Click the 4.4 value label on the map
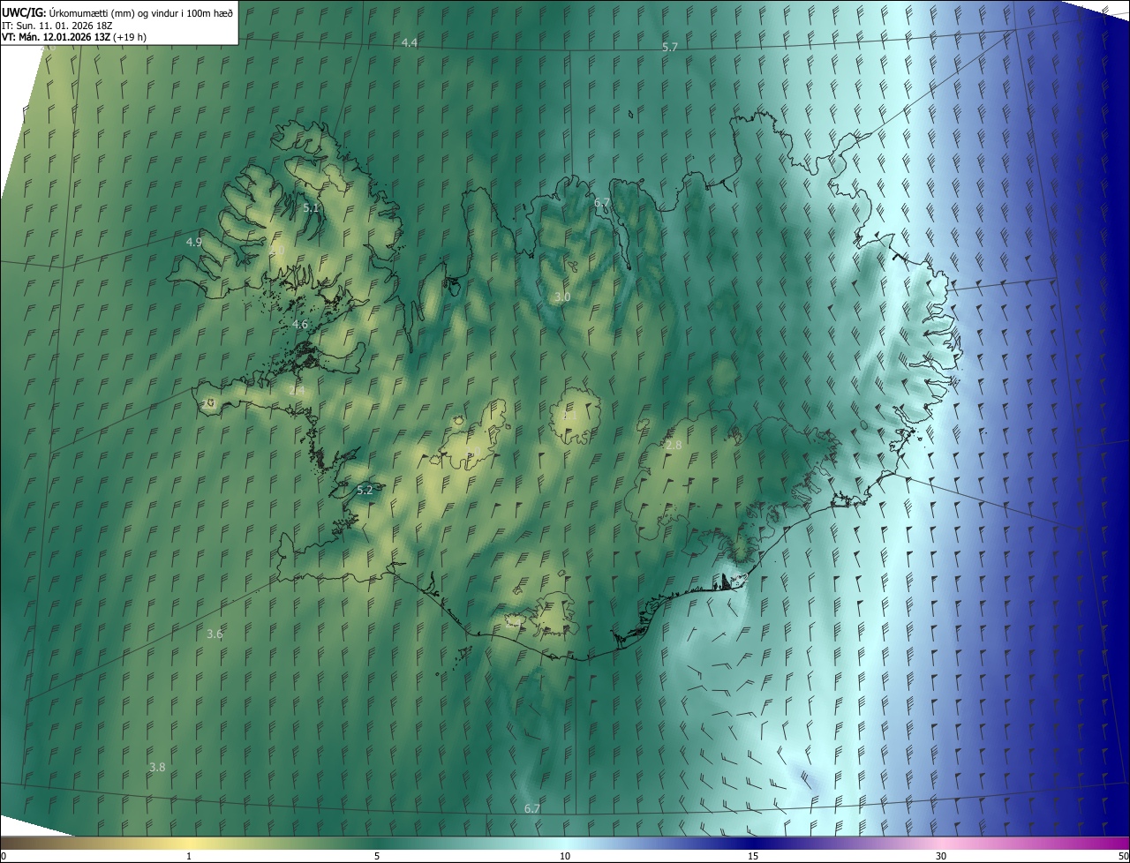This screenshot has height=863, width=1130. (x=410, y=42)
